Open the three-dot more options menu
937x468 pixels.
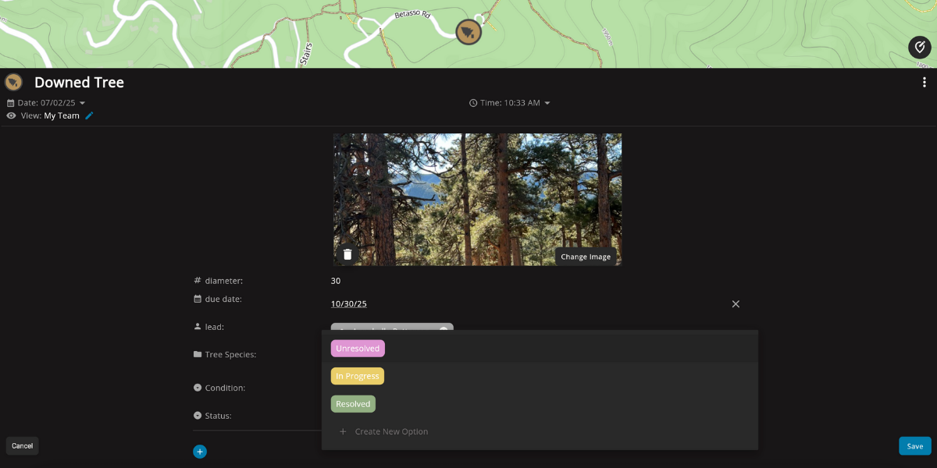[x=925, y=83]
